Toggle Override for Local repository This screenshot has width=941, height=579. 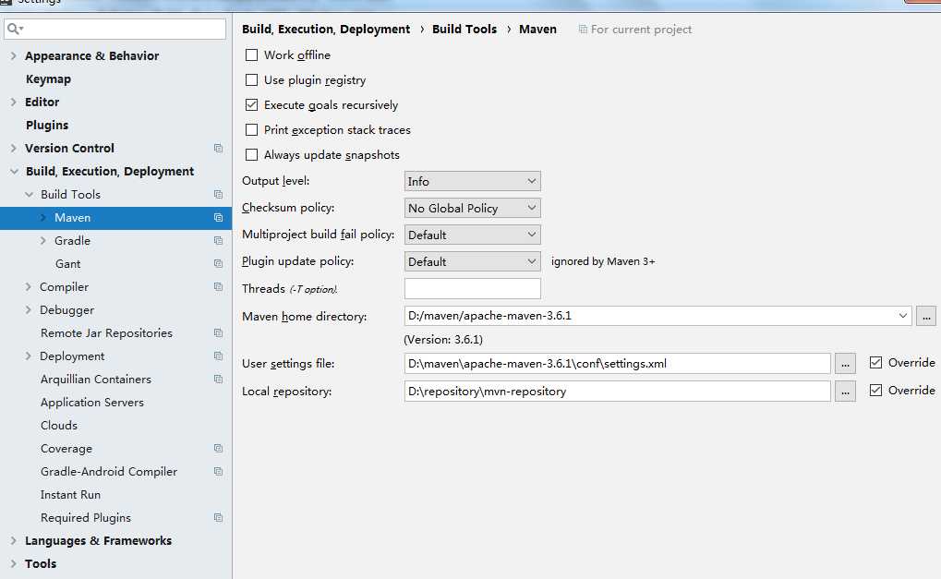(875, 390)
